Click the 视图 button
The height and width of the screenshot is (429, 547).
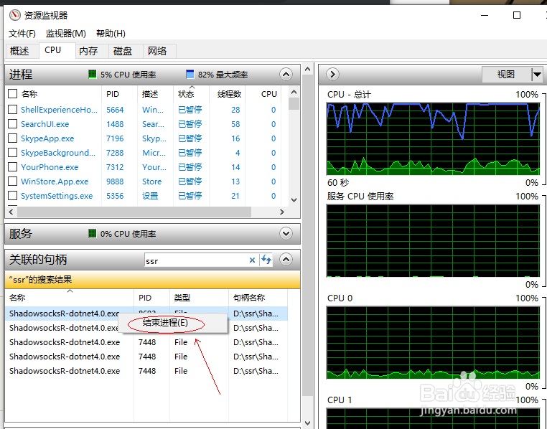point(506,74)
